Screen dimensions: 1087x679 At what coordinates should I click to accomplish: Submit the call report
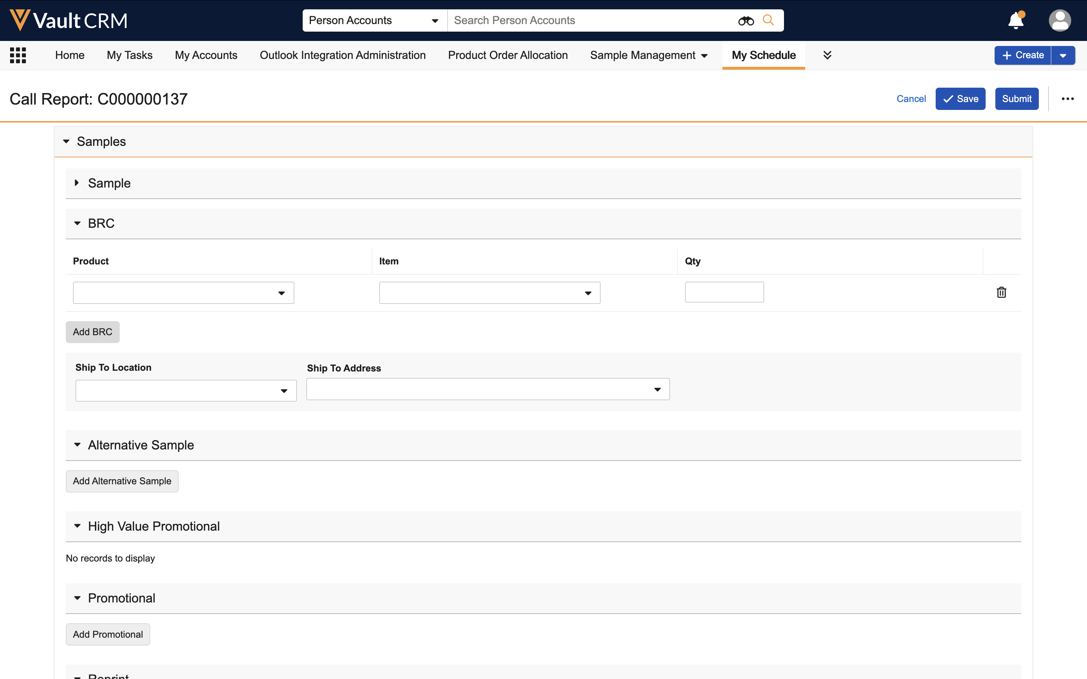(x=1017, y=99)
